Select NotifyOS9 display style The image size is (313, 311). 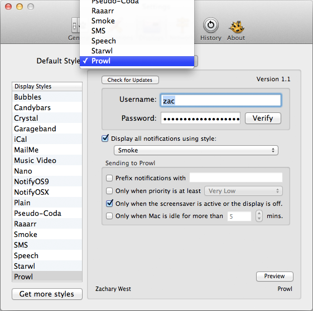click(x=47, y=181)
